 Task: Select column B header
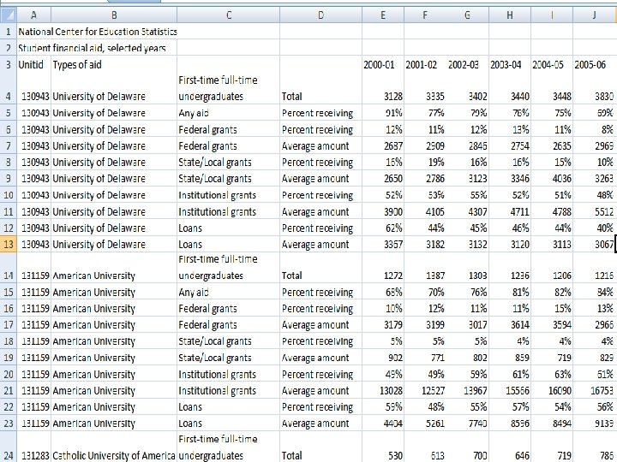[x=114, y=15]
